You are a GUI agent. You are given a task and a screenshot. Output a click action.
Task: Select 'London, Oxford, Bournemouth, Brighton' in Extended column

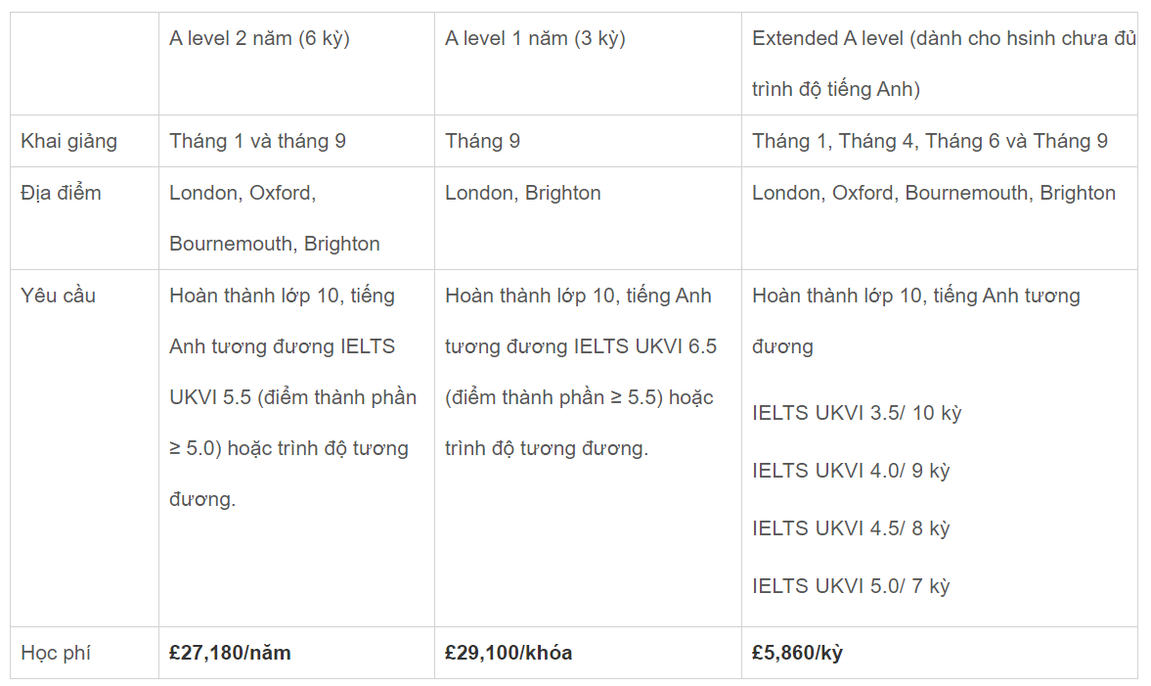934,193
